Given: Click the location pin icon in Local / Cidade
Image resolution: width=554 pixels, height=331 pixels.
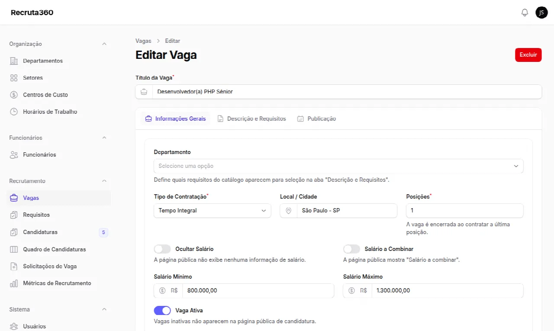Looking at the screenshot, I should pyautogui.click(x=288, y=211).
